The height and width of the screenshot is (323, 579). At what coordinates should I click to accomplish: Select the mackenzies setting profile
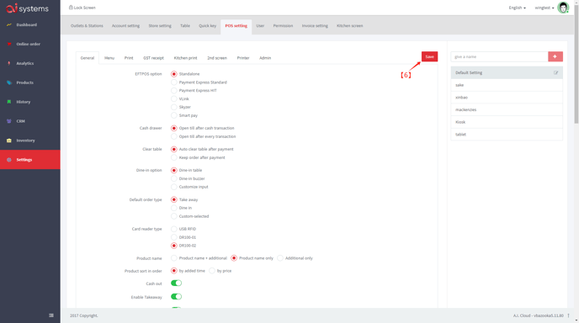[x=507, y=109]
